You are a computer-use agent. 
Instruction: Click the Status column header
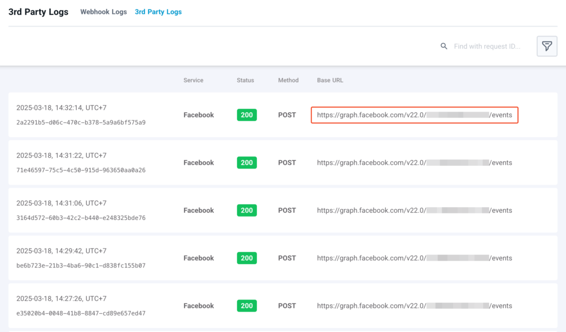(x=245, y=80)
